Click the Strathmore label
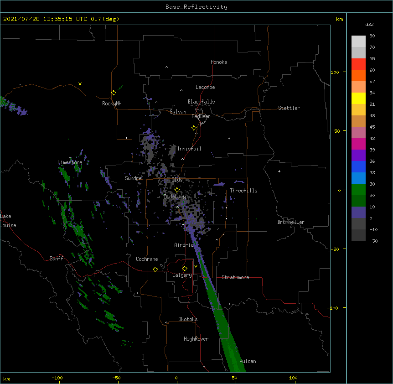Image resolution: width=393 pixels, height=384 pixels. coord(235,277)
